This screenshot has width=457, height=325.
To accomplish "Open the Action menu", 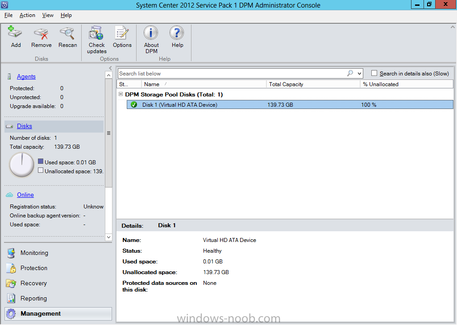I will pos(27,15).
